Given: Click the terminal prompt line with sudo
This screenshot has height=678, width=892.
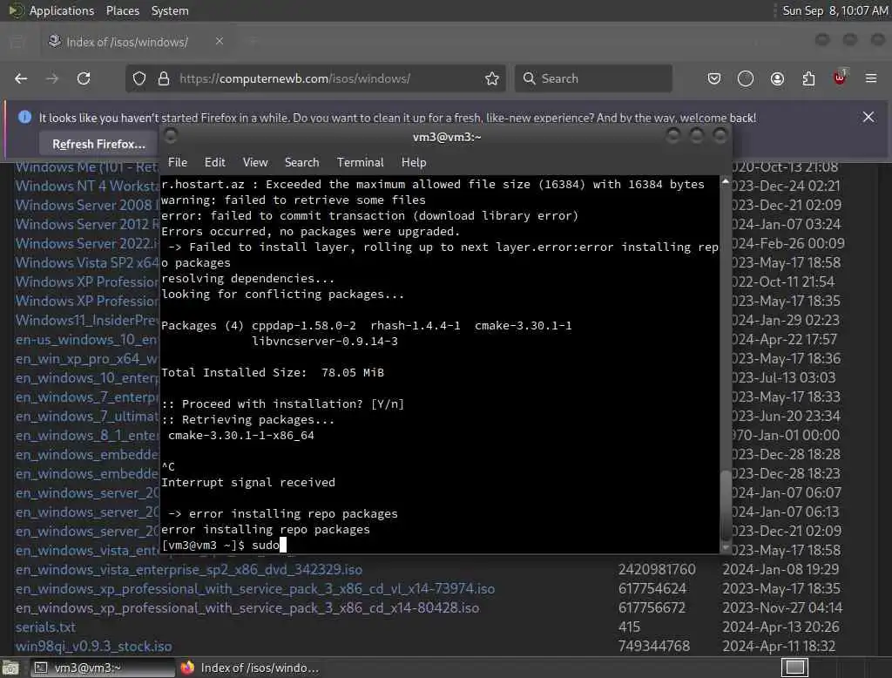Looking at the screenshot, I should coord(224,545).
